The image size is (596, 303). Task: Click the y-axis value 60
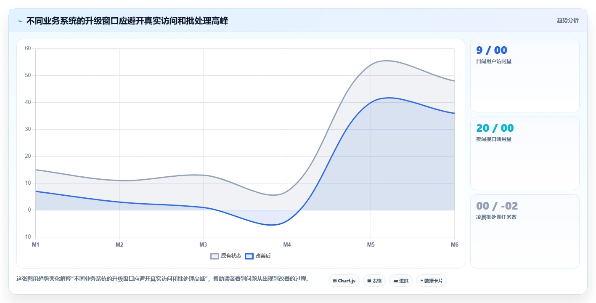(x=28, y=48)
